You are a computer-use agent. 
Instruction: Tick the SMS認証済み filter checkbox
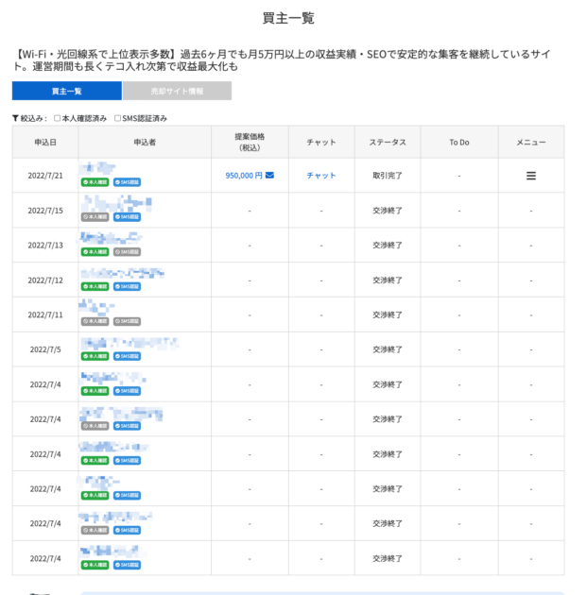(x=117, y=118)
